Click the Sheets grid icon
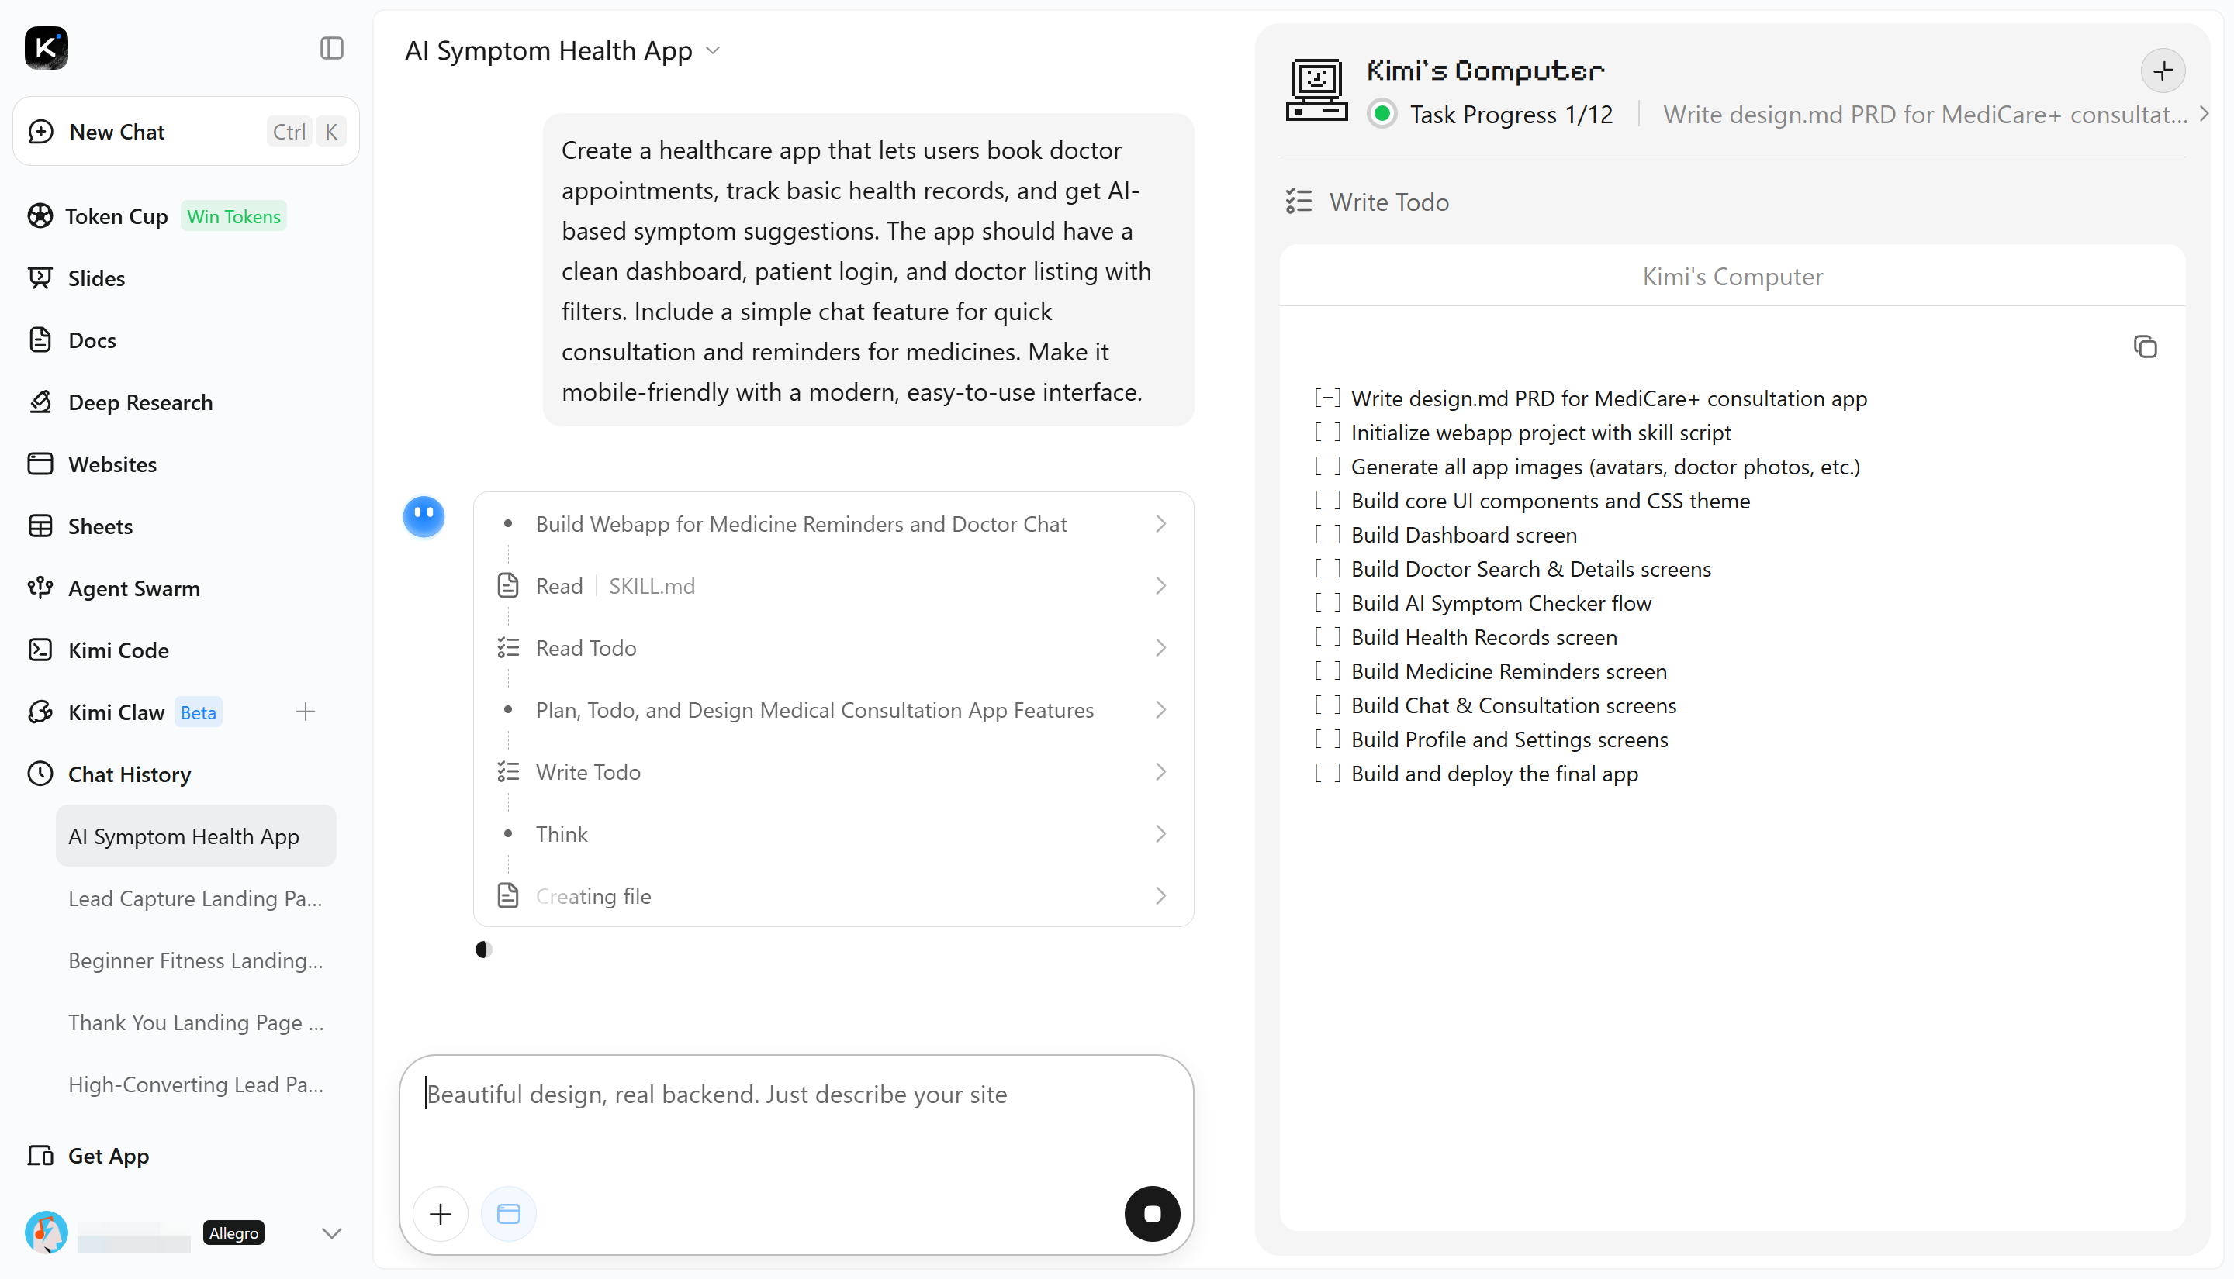This screenshot has height=1279, width=2234. (40, 526)
